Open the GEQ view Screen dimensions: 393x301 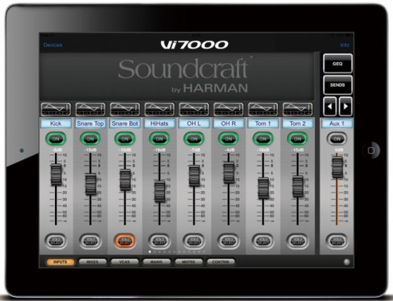click(337, 63)
